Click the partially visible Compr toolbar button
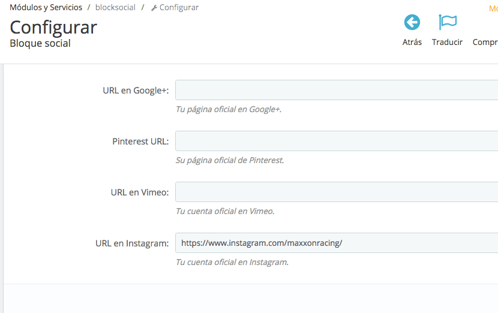The width and height of the screenshot is (498, 313). [485, 42]
